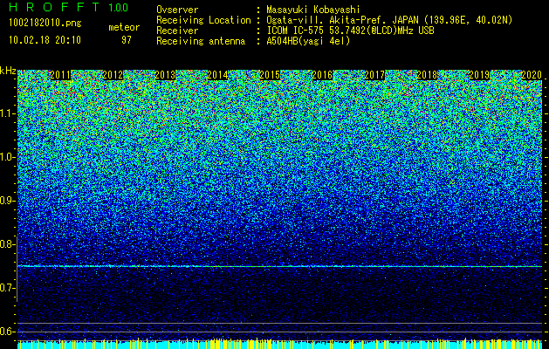
Task: Click the A504HB(yagi 4el) antenna text
Action: click(308, 41)
